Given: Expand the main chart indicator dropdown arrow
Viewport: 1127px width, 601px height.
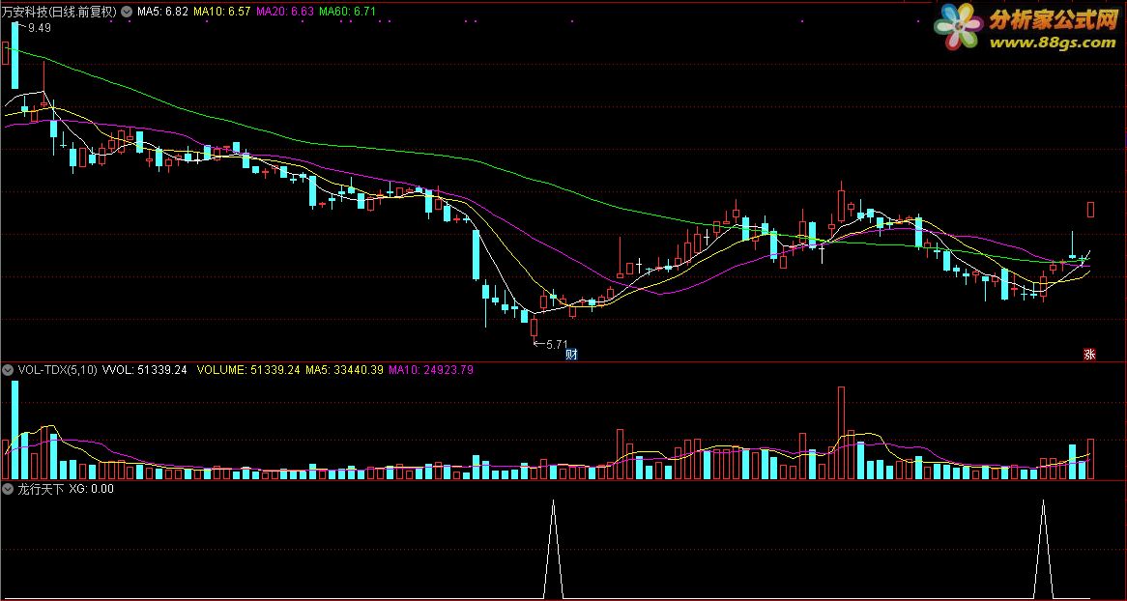Looking at the screenshot, I should pyautogui.click(x=128, y=12).
